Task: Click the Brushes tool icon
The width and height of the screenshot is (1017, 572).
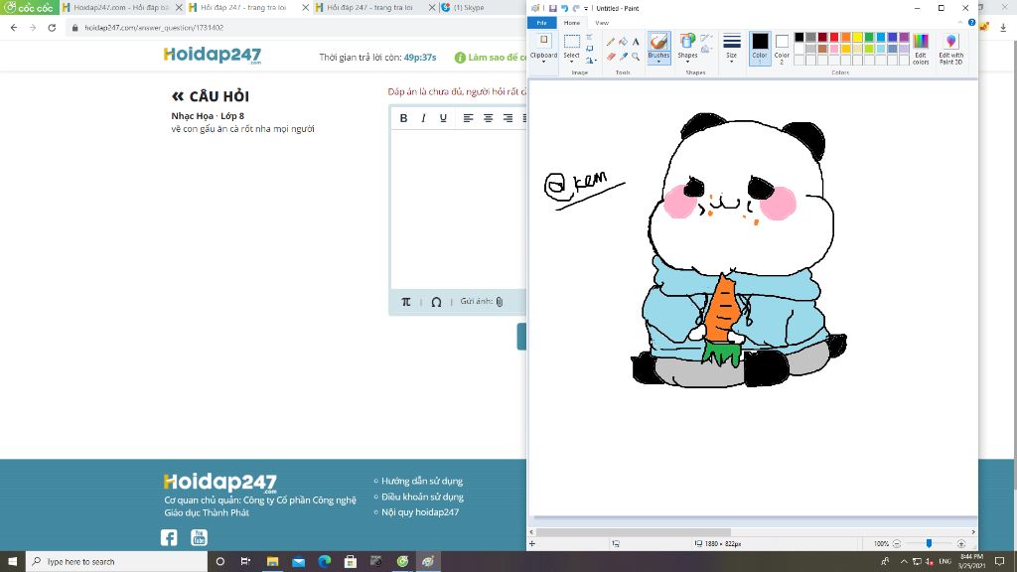Action: (x=658, y=42)
